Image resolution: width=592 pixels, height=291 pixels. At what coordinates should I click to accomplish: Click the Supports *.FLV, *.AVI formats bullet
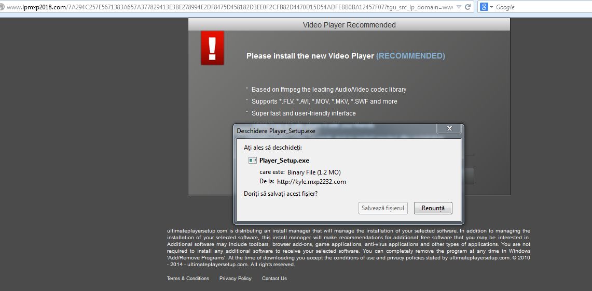coord(324,101)
